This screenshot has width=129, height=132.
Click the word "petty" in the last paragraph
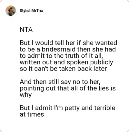(72, 108)
